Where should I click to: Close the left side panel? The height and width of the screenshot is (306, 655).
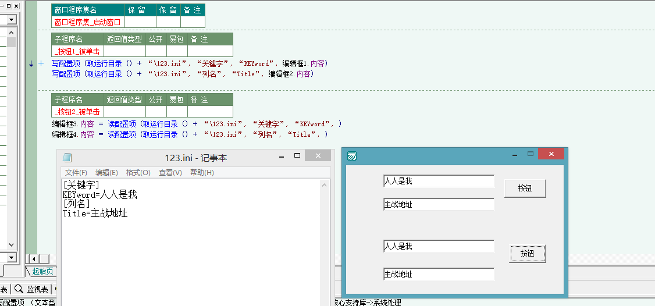[x=16, y=6]
